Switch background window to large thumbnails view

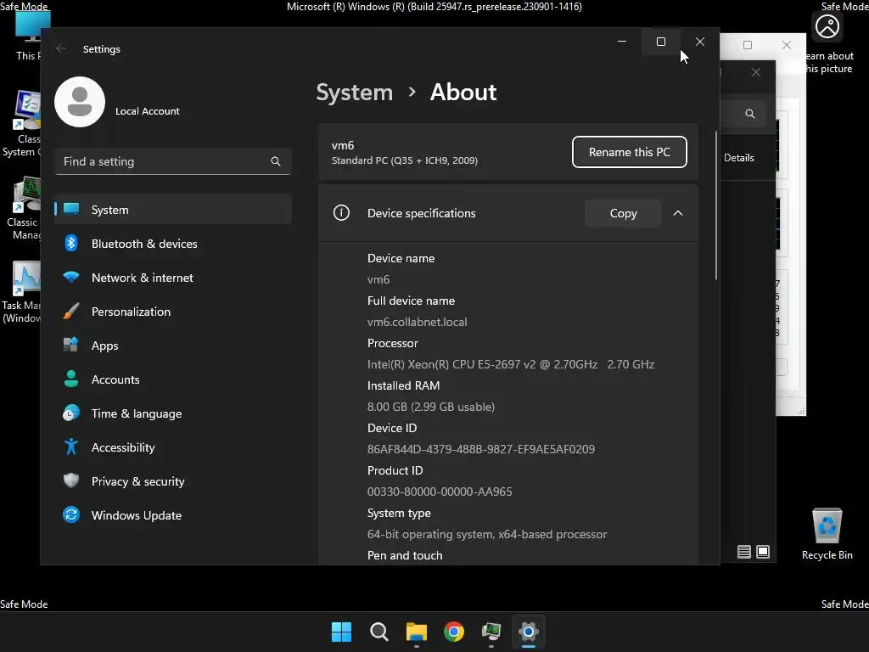coord(763,552)
